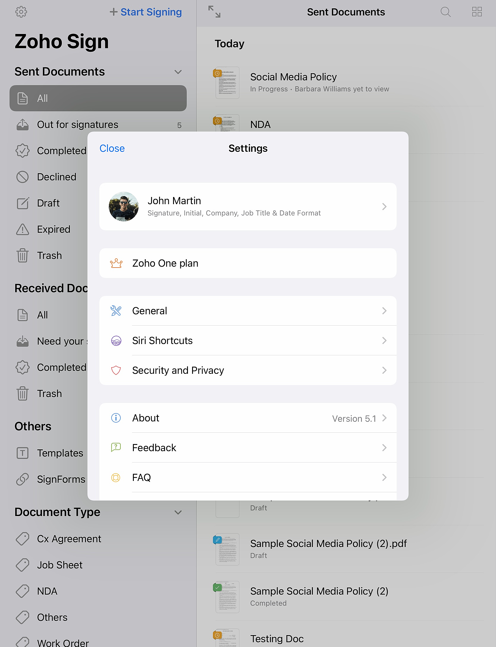
Task: Collapse the Sent Documents section chevron
Action: coord(178,72)
